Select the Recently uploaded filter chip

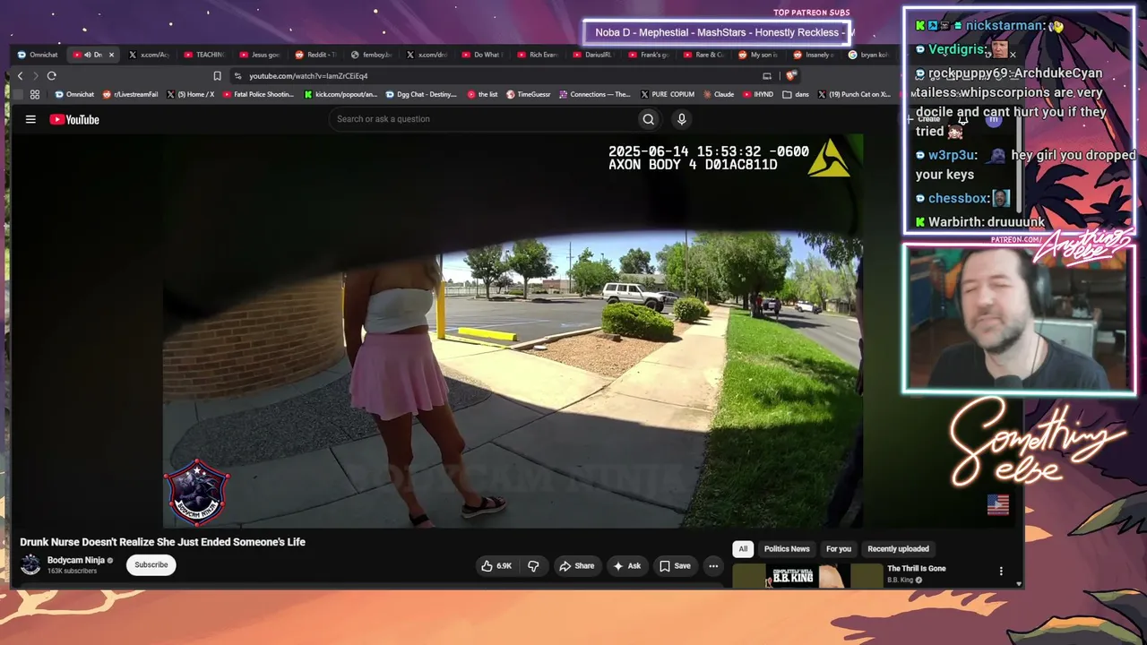coord(898,549)
